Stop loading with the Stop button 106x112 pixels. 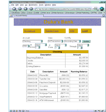(31, 9)
